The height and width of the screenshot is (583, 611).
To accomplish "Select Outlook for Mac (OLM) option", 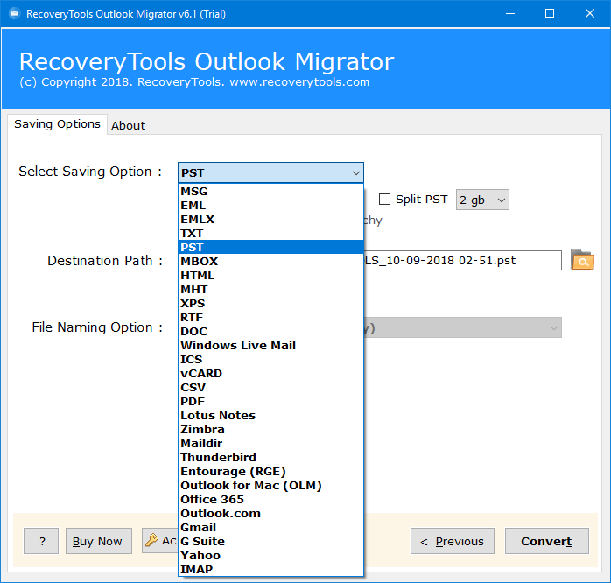I will pyautogui.click(x=270, y=486).
